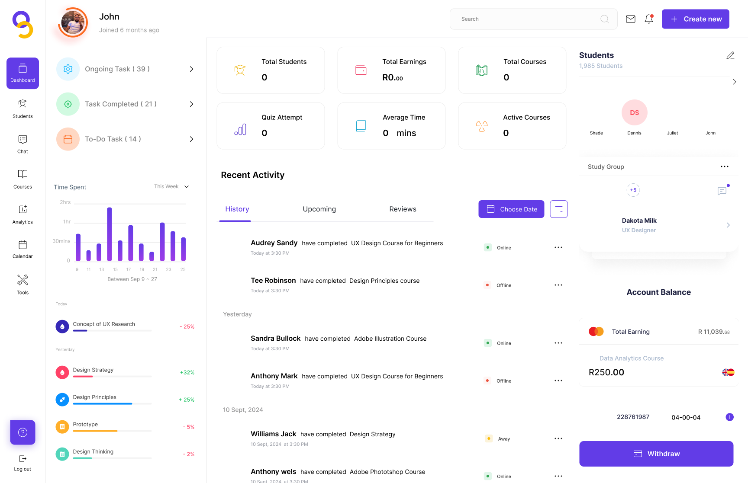Expand the Ongoing Task row chevron
Image resolution: width=748 pixels, height=483 pixels.
point(191,69)
